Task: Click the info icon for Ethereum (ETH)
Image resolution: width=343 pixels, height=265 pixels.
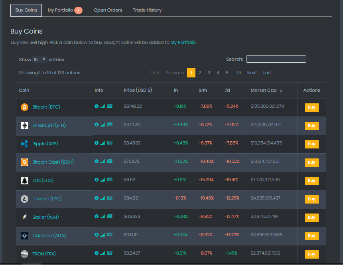Action: pos(97,125)
